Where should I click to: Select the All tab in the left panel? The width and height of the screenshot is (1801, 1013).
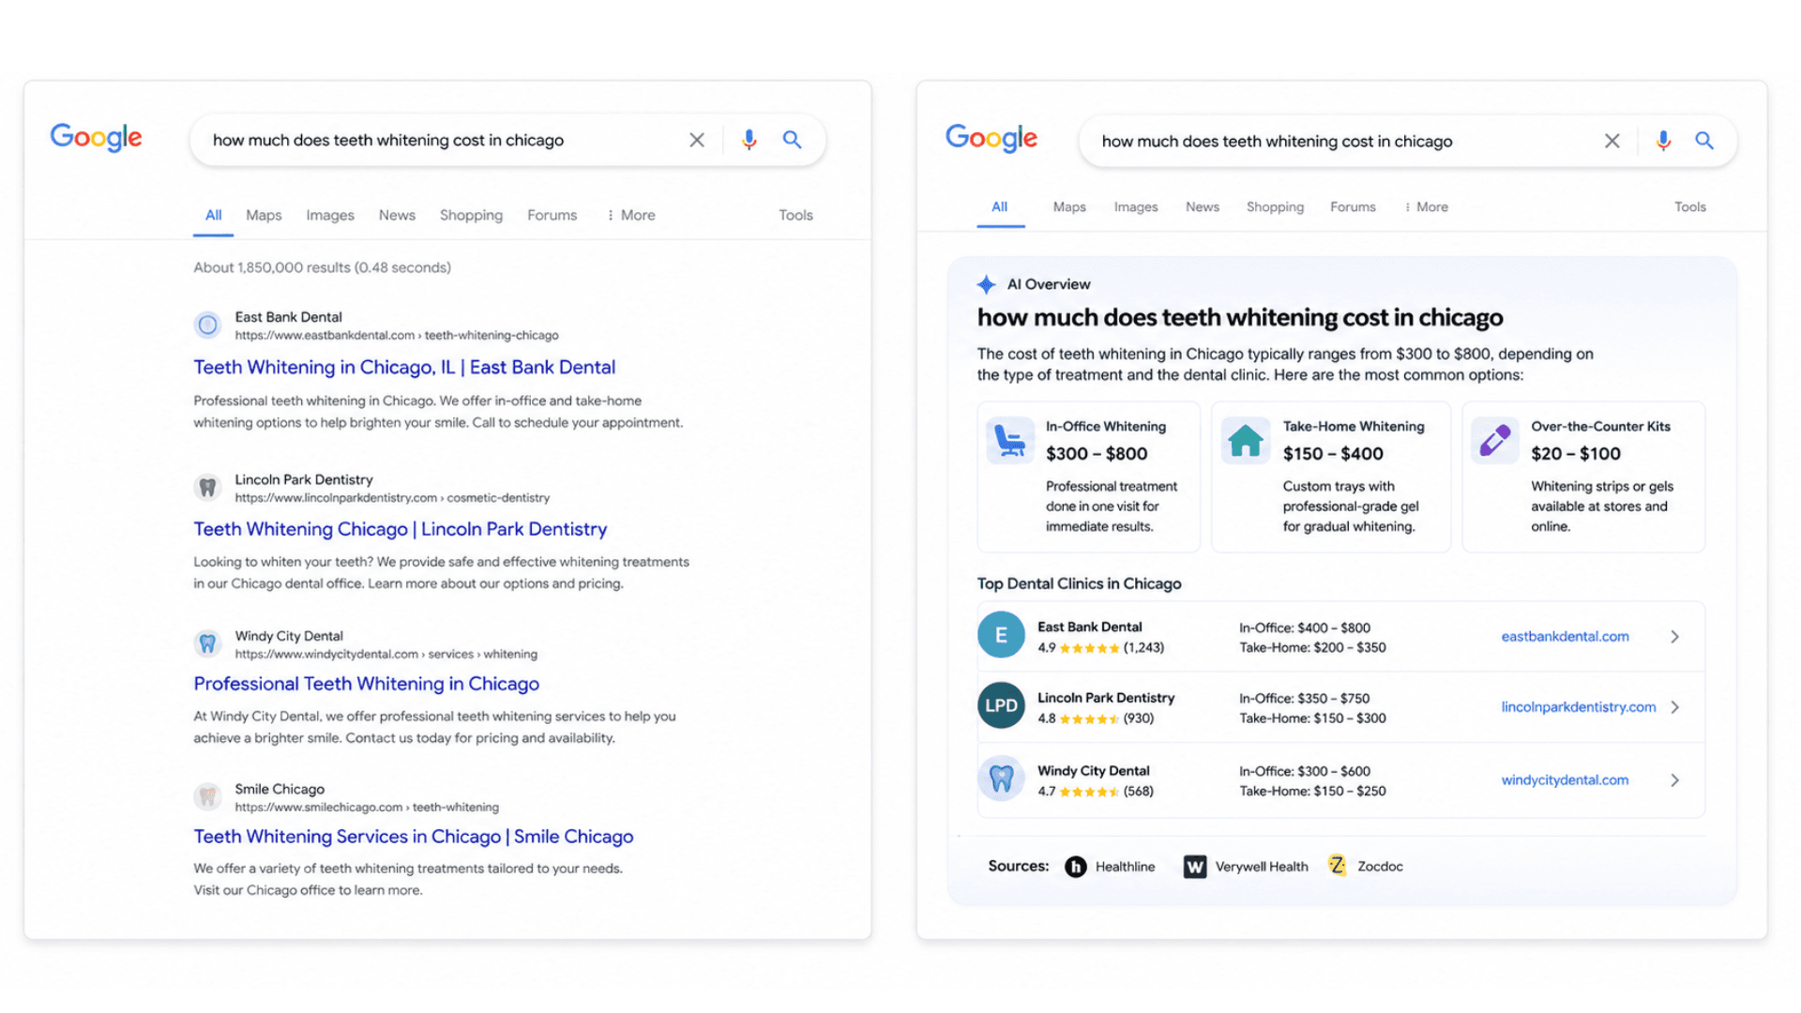pyautogui.click(x=214, y=215)
